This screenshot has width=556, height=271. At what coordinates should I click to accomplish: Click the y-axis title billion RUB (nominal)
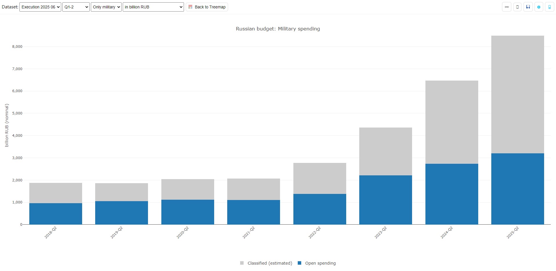(x=7, y=125)
